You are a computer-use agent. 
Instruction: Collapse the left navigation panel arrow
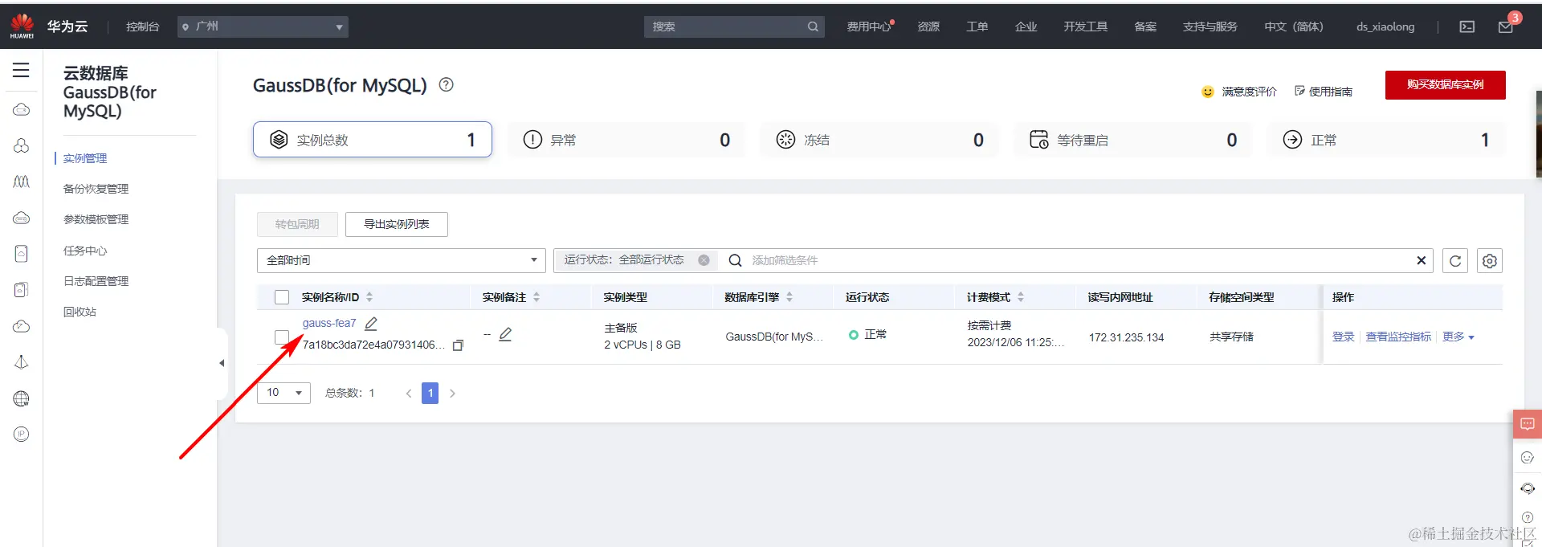coord(222,363)
